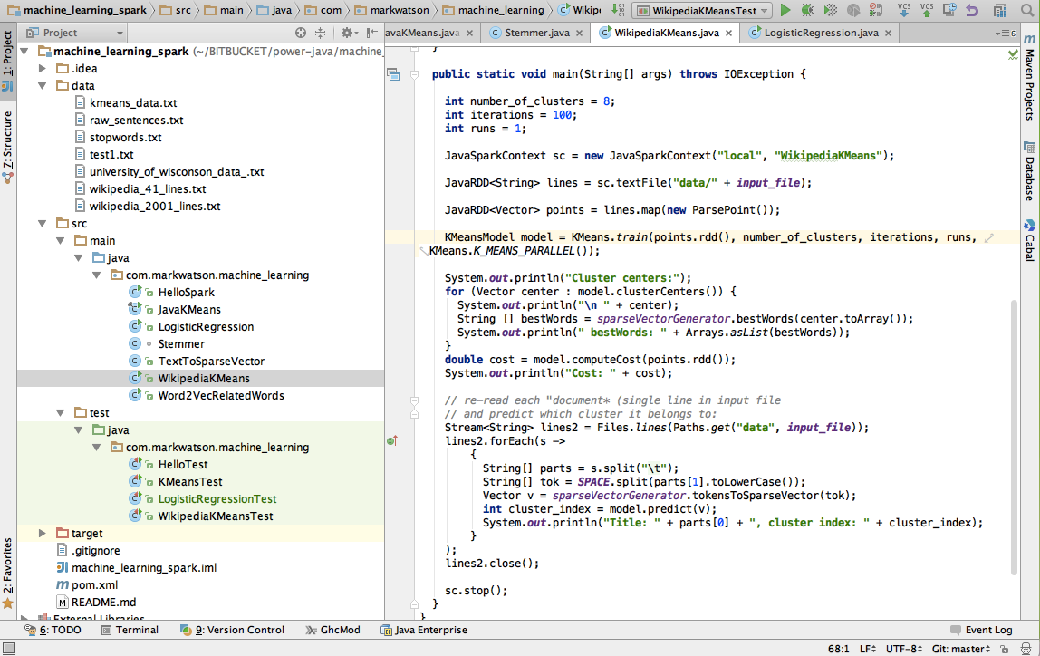Click soft-wrap indicator icon beside KMeans.train line
Viewport: 1040px width, 656px height.
(989, 237)
